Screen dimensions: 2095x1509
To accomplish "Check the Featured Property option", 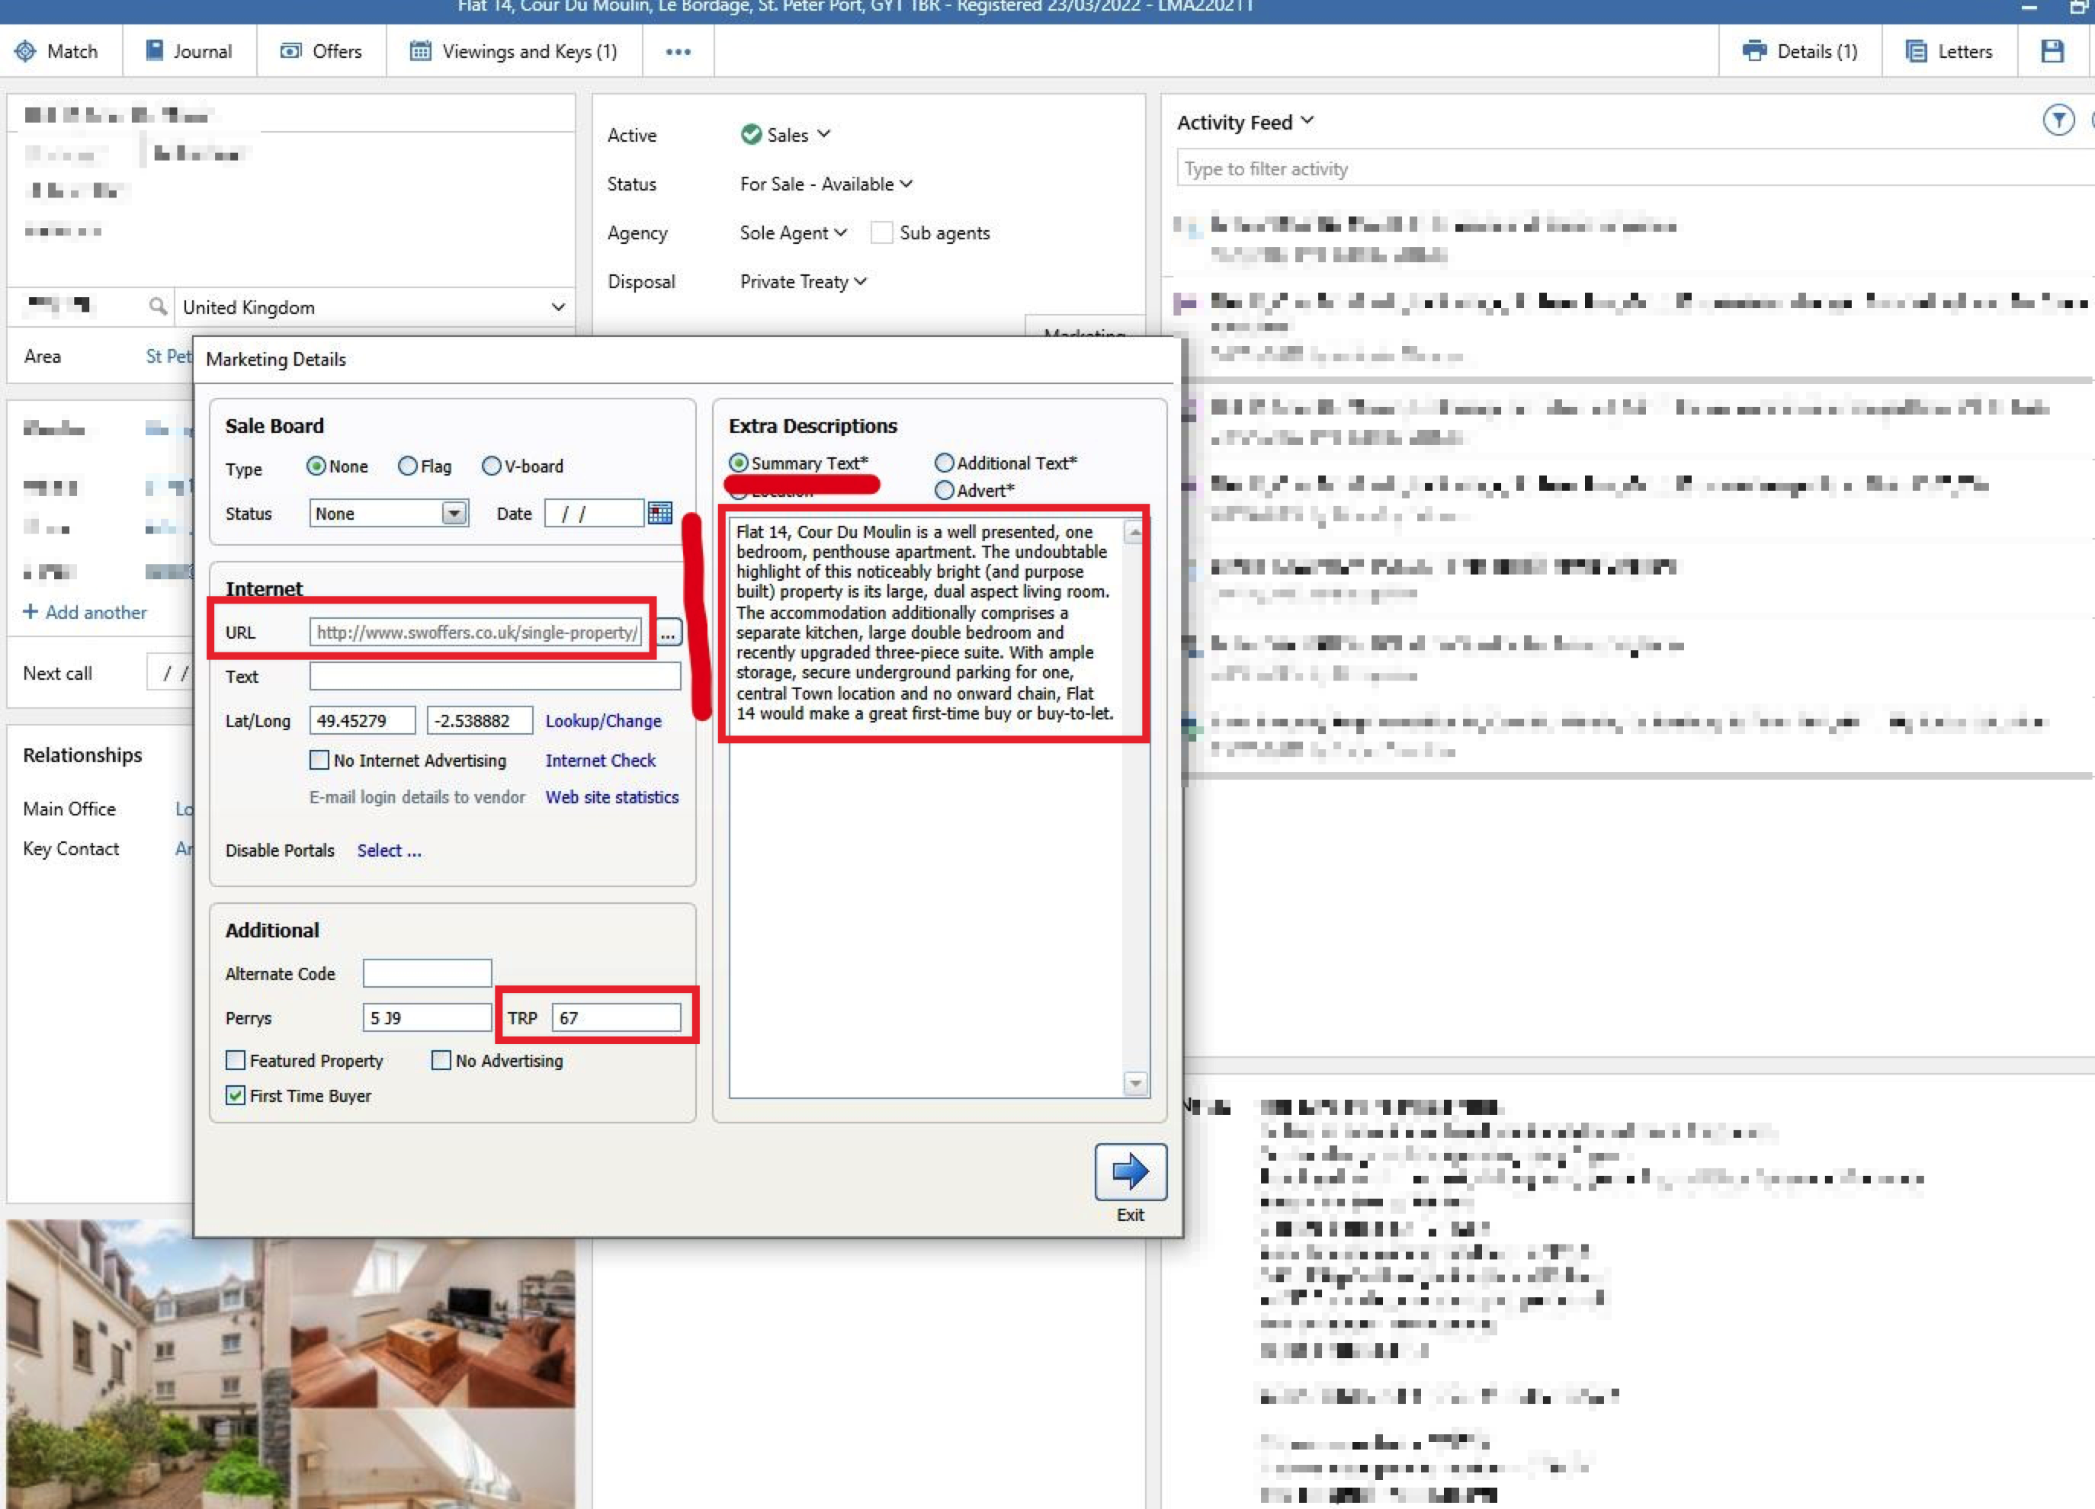I will [x=236, y=1060].
